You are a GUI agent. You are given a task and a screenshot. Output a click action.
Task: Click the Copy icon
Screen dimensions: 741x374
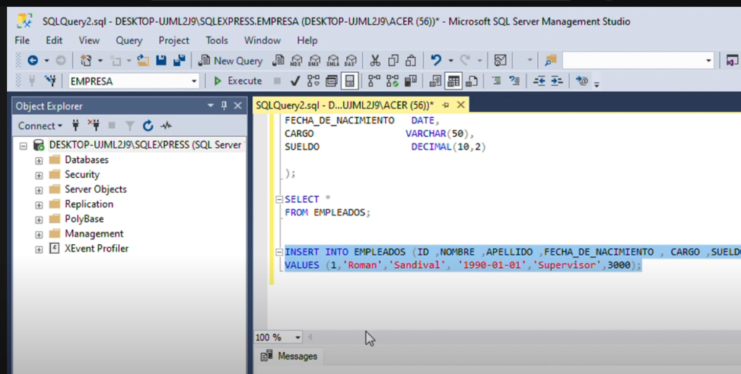pos(393,61)
